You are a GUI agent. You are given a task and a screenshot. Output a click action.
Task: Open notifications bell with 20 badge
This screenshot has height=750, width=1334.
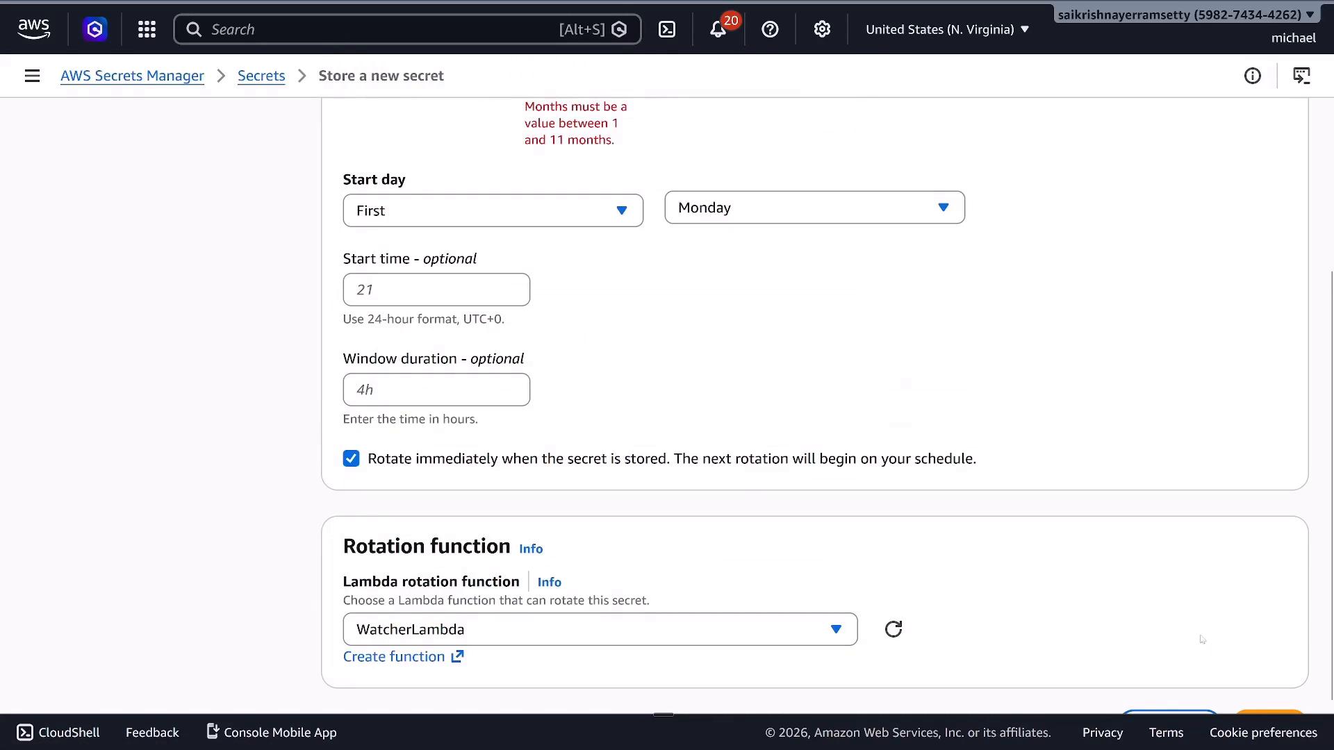(718, 29)
